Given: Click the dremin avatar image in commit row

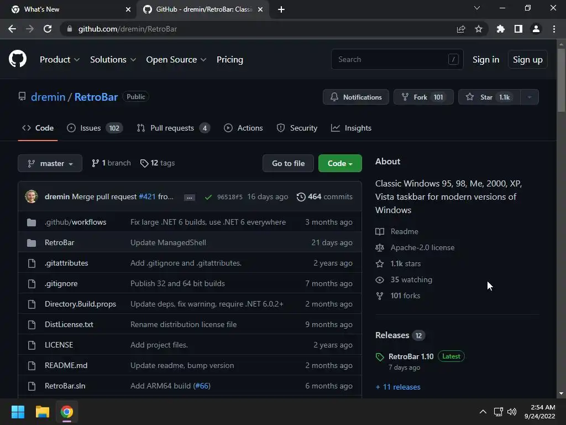Looking at the screenshot, I should pyautogui.click(x=32, y=196).
